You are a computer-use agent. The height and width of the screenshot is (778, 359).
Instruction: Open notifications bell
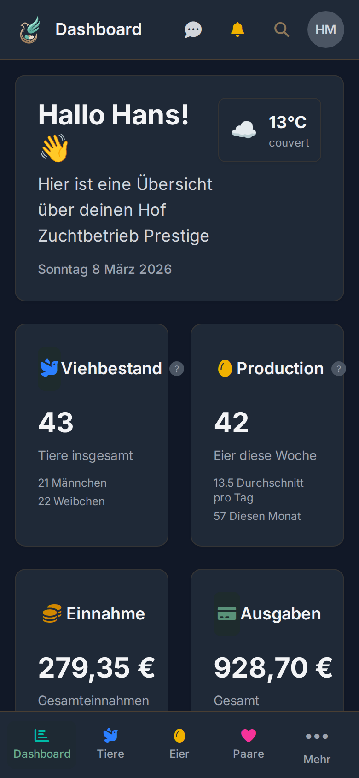[x=237, y=29]
